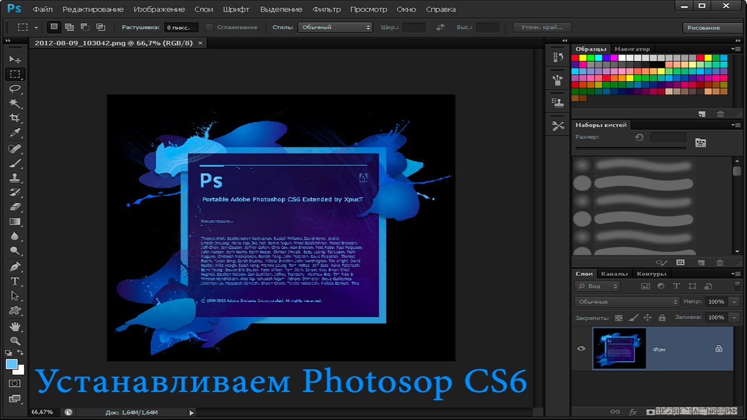
Task: Select the Magic Wand tool
Action: click(x=15, y=103)
